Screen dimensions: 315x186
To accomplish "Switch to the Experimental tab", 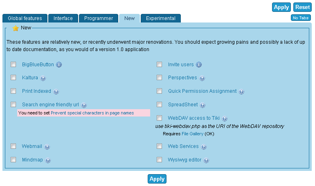I will (x=161, y=18).
